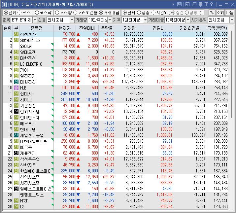Select the 장후 radio button

187,13
